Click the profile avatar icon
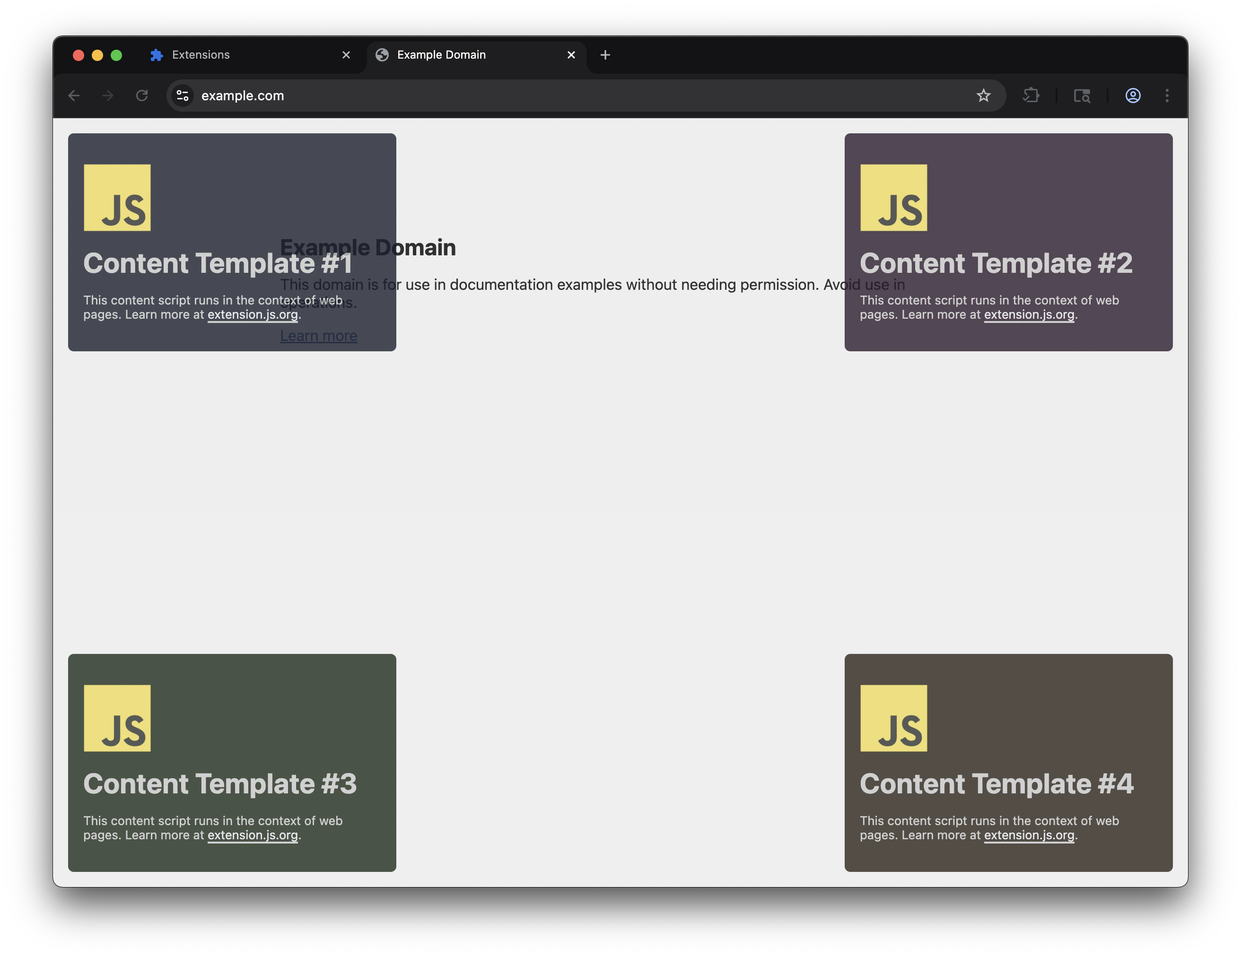 (1133, 96)
